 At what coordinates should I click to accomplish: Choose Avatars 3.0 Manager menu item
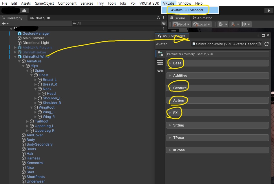pos(190,10)
